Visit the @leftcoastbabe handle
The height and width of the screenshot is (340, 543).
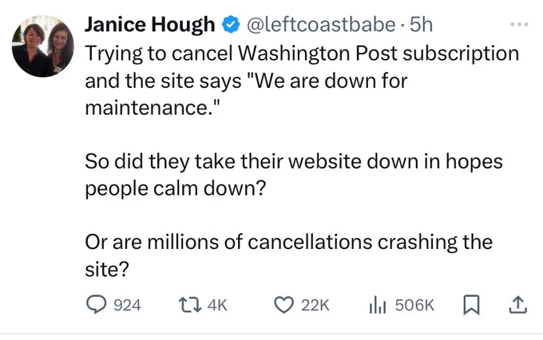coord(321,25)
